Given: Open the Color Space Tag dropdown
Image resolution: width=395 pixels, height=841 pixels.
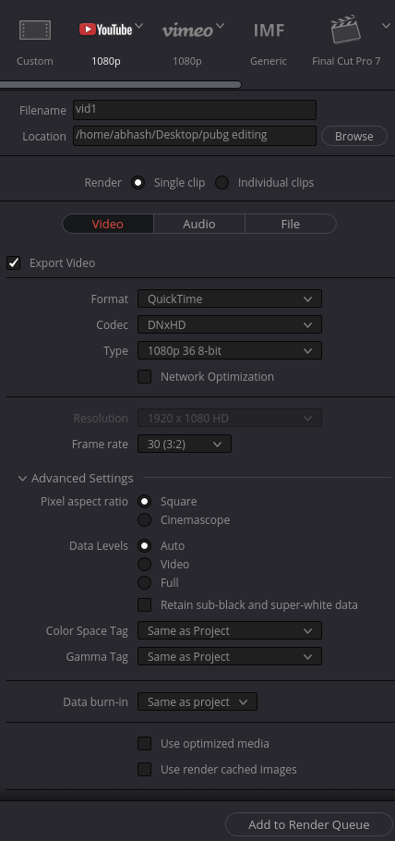Looking at the screenshot, I should (230, 630).
